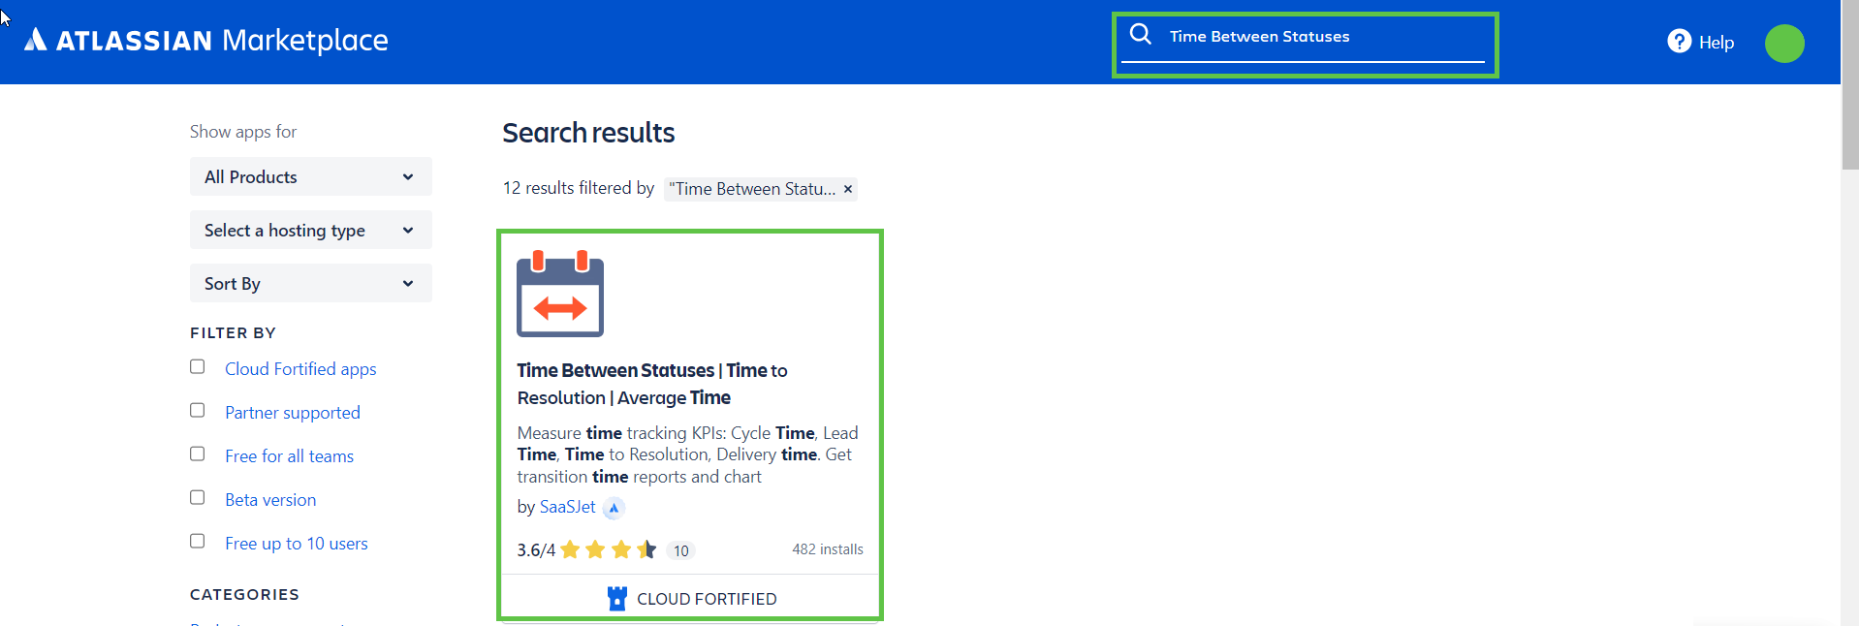The width and height of the screenshot is (1859, 626).
Task: Open the Time Between Statuses app title
Action: [x=652, y=384]
